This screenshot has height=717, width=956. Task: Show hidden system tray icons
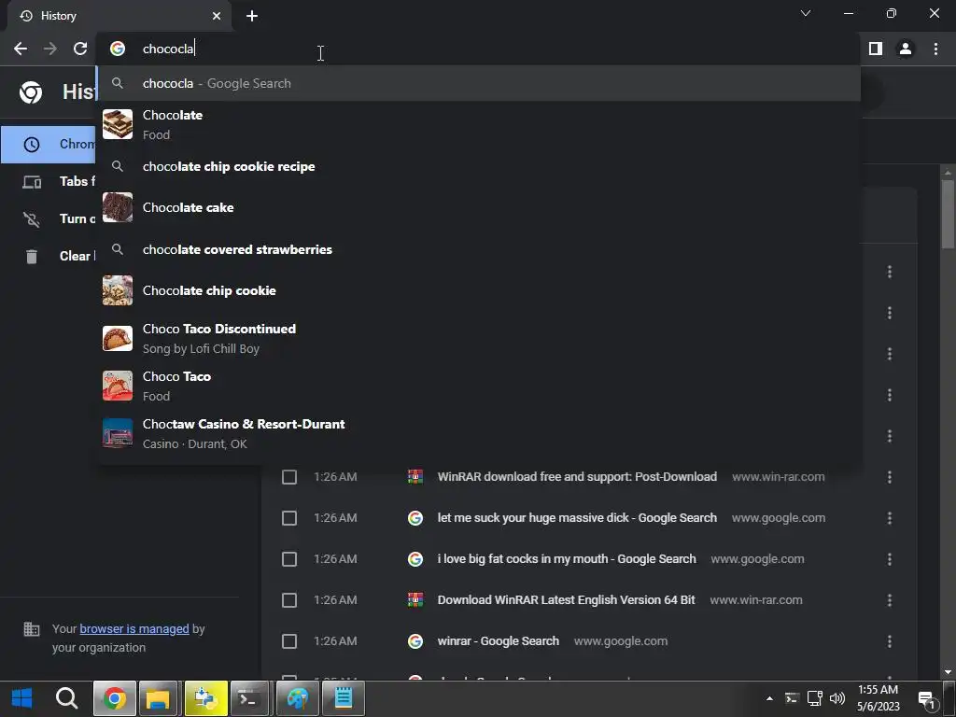coord(769,698)
